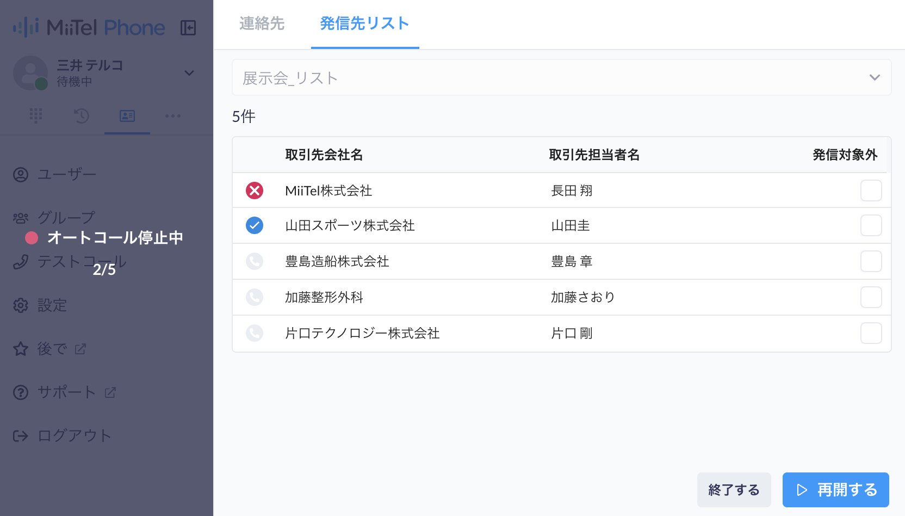
Task: Click the 待機中 status text
Action: tap(75, 82)
